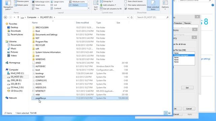Open the Add columns dropdown
Screen dimensions: 216x121
(108, 5)
